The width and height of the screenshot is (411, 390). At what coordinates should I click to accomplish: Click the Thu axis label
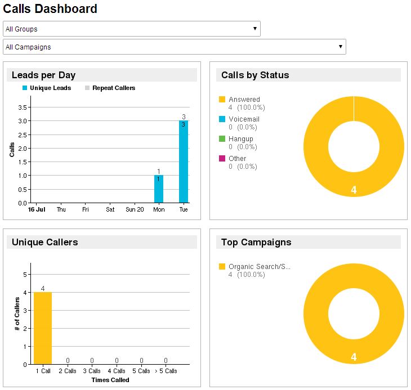61,209
